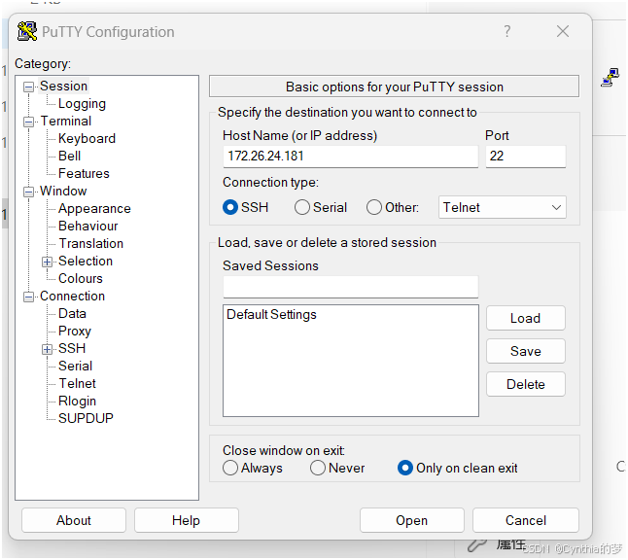Select Logging category in the tree

click(82, 104)
